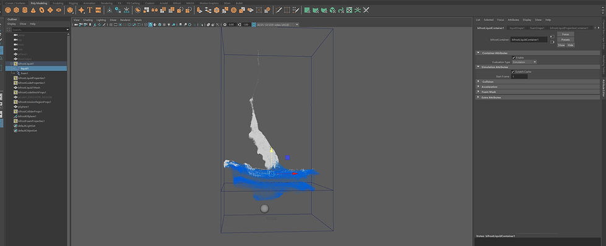This screenshot has width=606, height=246.
Task: Select bifrostColliderProps1 in the Outliner
Action: 30,112
